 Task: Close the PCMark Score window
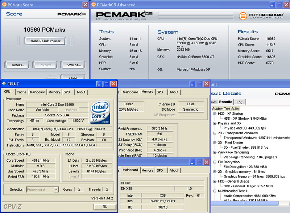(x=85, y=5)
